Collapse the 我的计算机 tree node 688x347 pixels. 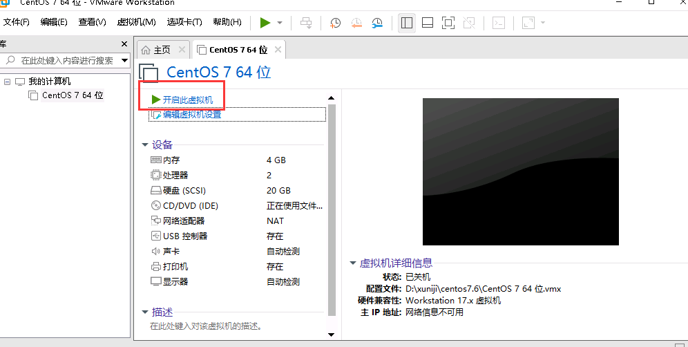[7, 82]
